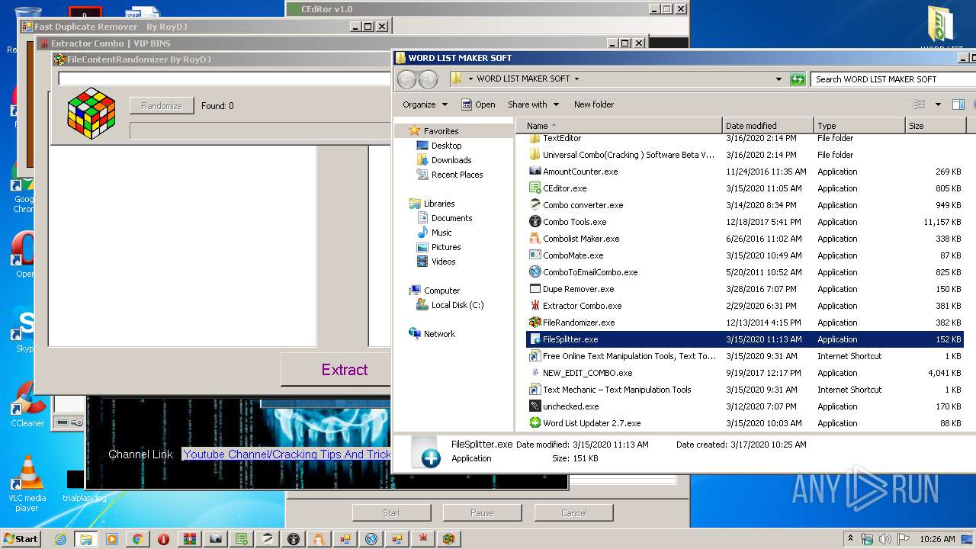Screen dimensions: 976x549
Task: Click the volume icon in system tray
Action: (x=885, y=538)
